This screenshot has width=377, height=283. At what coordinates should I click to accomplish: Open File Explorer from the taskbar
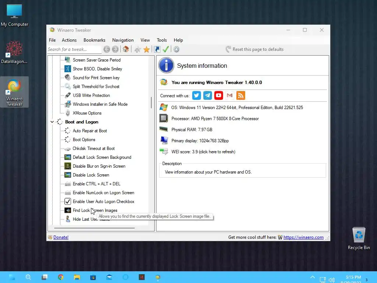click(x=77, y=277)
